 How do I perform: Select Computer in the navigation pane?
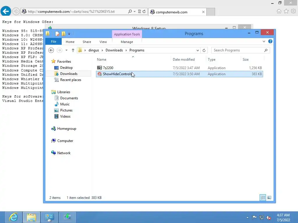coord(65,141)
